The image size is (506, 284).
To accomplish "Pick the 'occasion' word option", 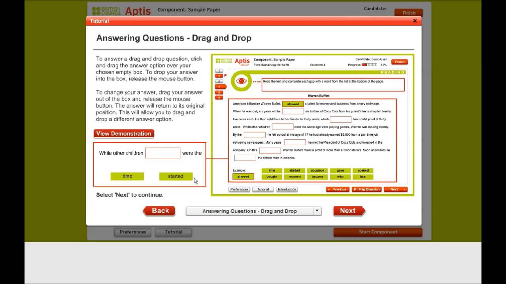I will pyautogui.click(x=317, y=170).
